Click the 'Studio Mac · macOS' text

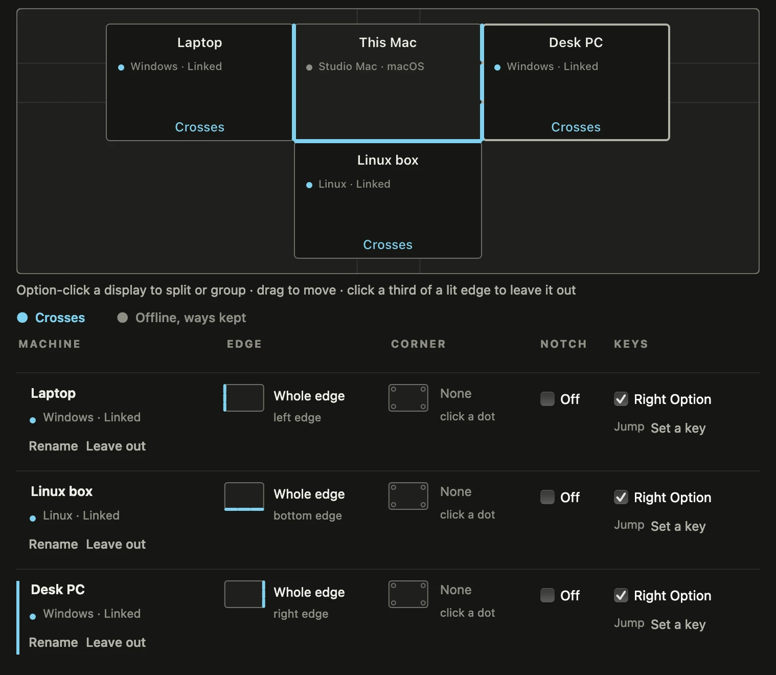(371, 66)
